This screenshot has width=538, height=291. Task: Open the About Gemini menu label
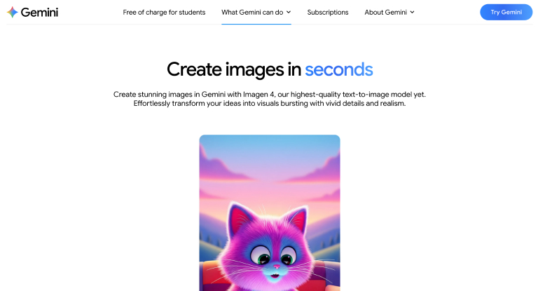pyautogui.click(x=386, y=13)
